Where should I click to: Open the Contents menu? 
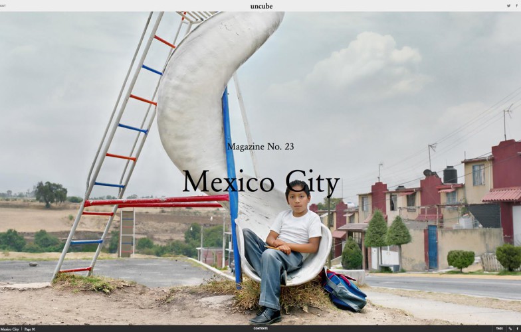[260, 329]
